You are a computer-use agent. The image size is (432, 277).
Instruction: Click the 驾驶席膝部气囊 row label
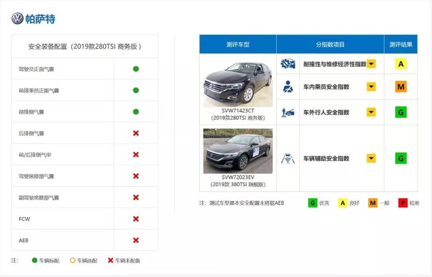(36, 176)
